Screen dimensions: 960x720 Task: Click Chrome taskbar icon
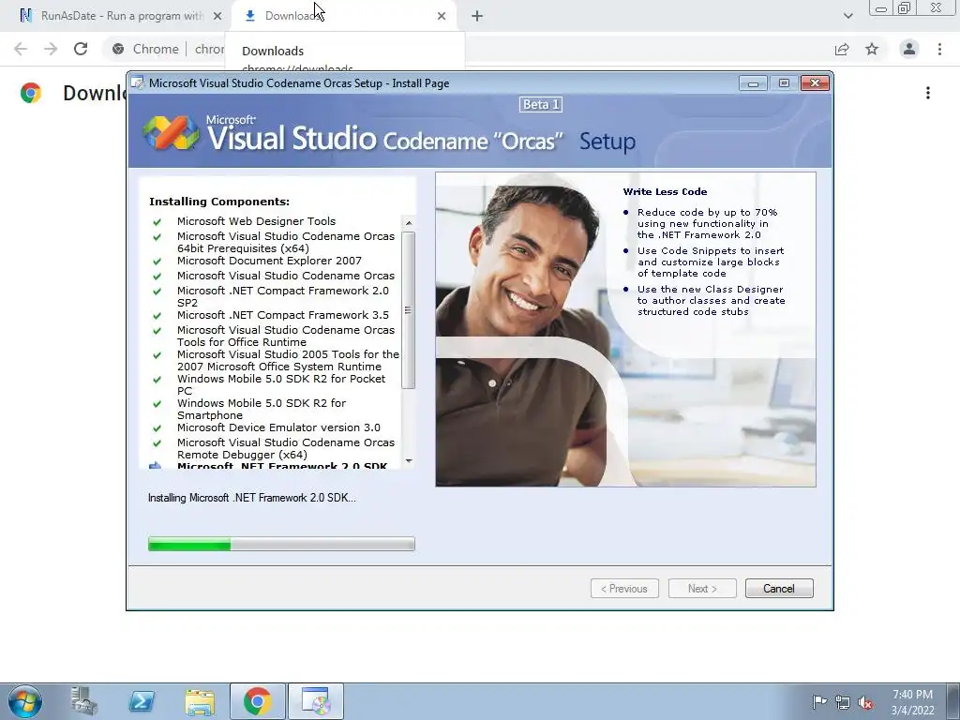click(x=258, y=701)
